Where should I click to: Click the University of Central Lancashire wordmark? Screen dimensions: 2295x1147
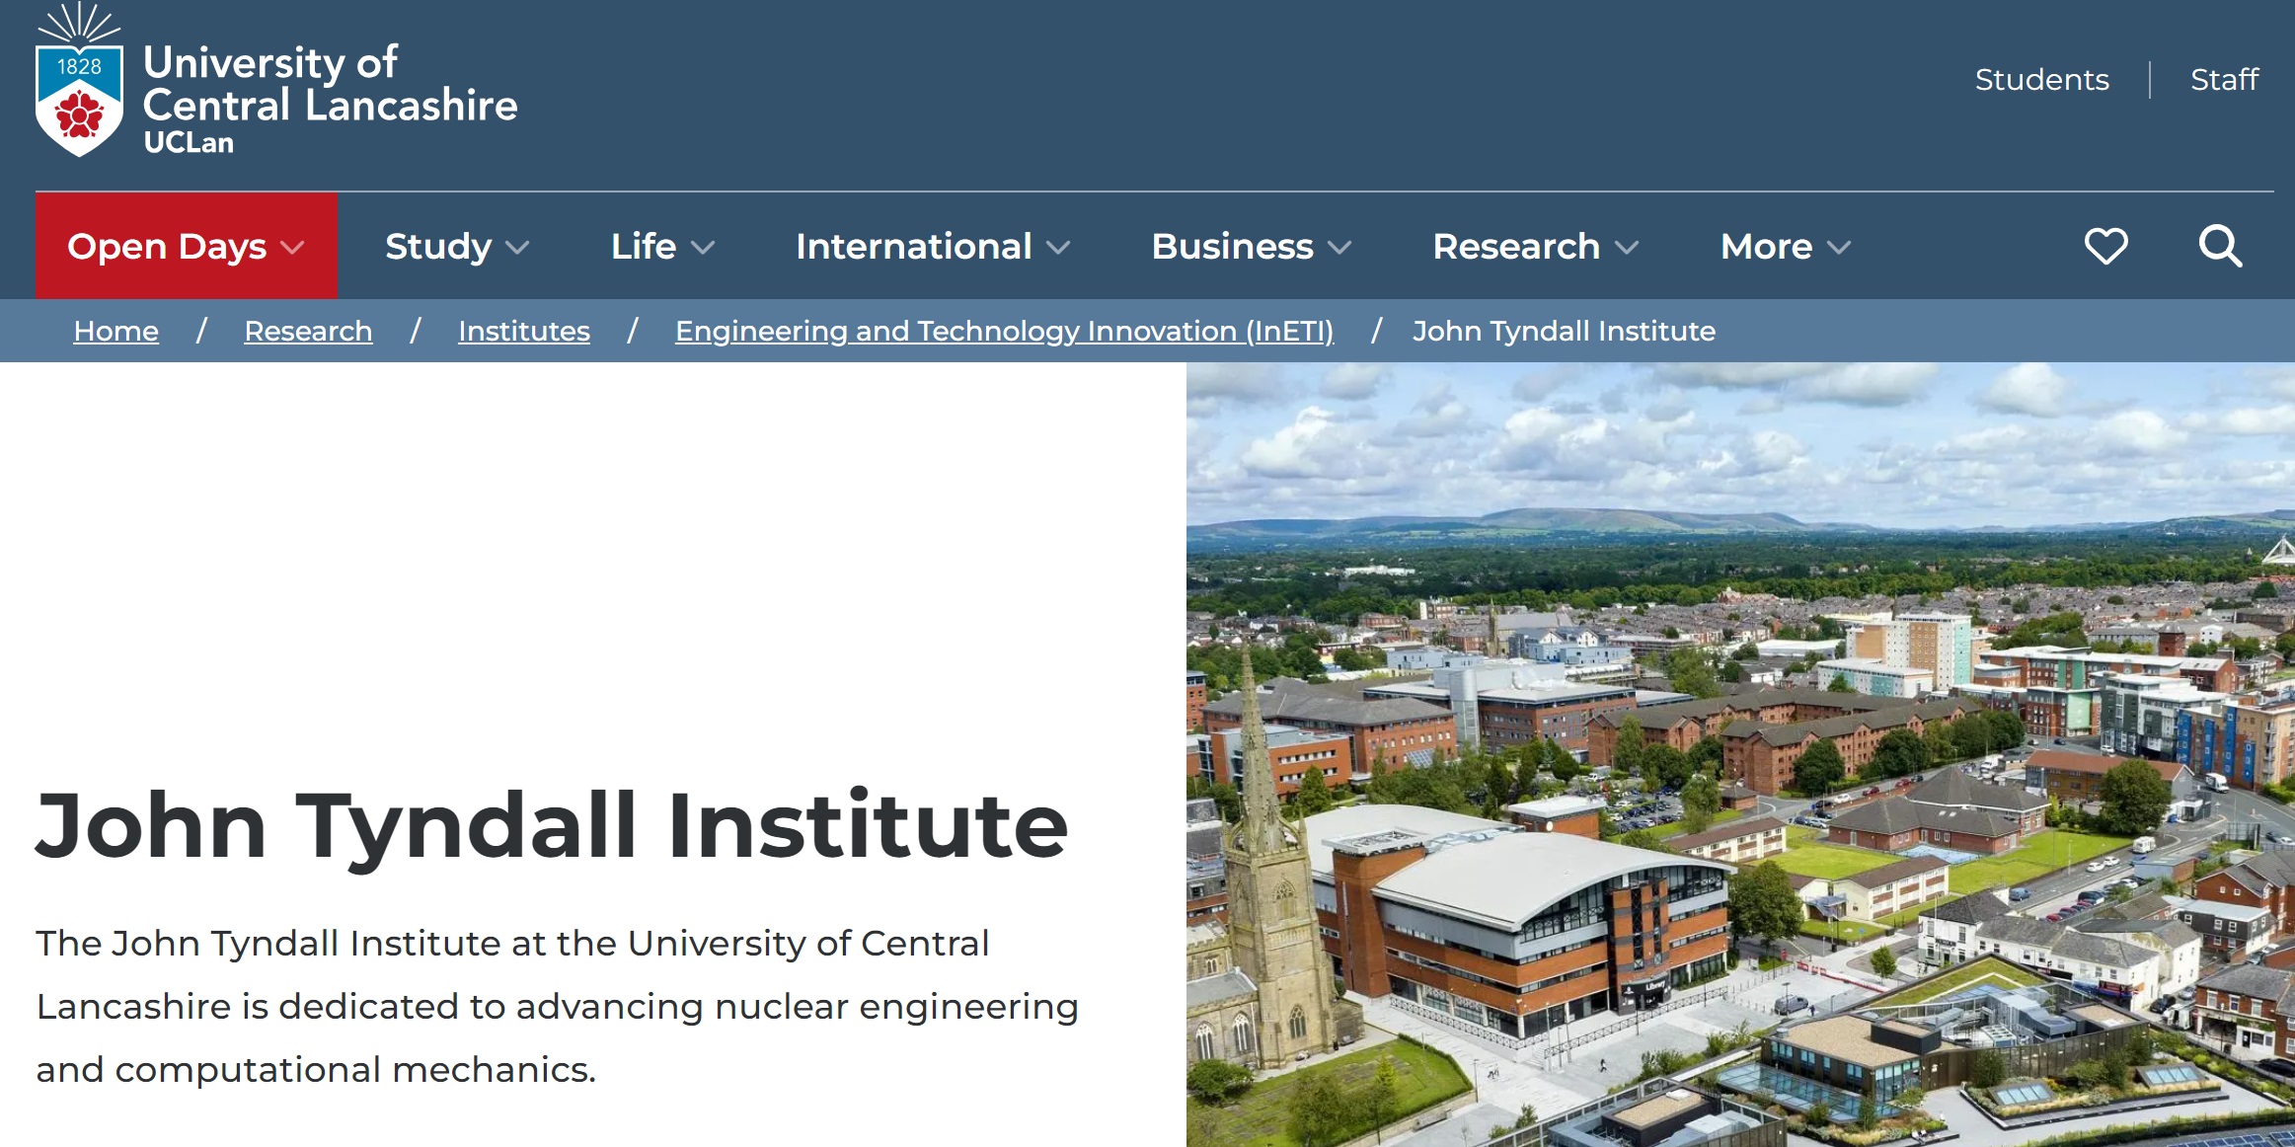[x=330, y=87]
